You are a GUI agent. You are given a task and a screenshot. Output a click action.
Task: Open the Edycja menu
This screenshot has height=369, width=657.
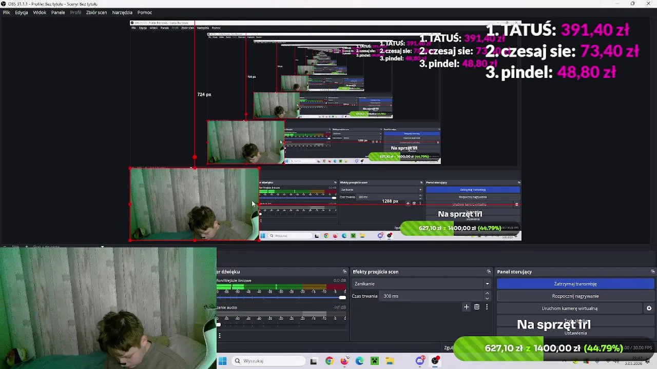tap(22, 12)
